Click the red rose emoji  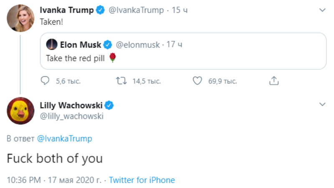112,58
